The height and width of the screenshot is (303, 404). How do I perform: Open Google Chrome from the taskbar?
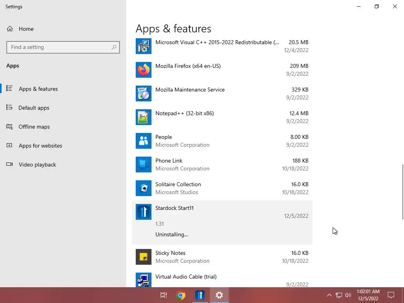pos(181,295)
